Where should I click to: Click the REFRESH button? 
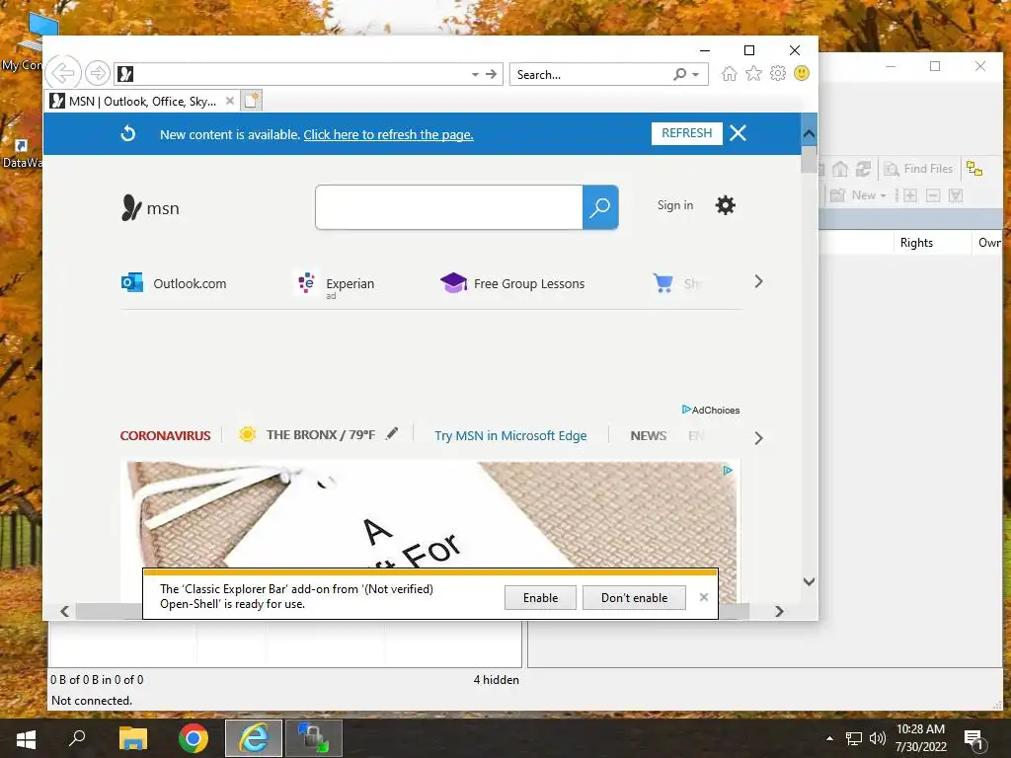coord(687,133)
